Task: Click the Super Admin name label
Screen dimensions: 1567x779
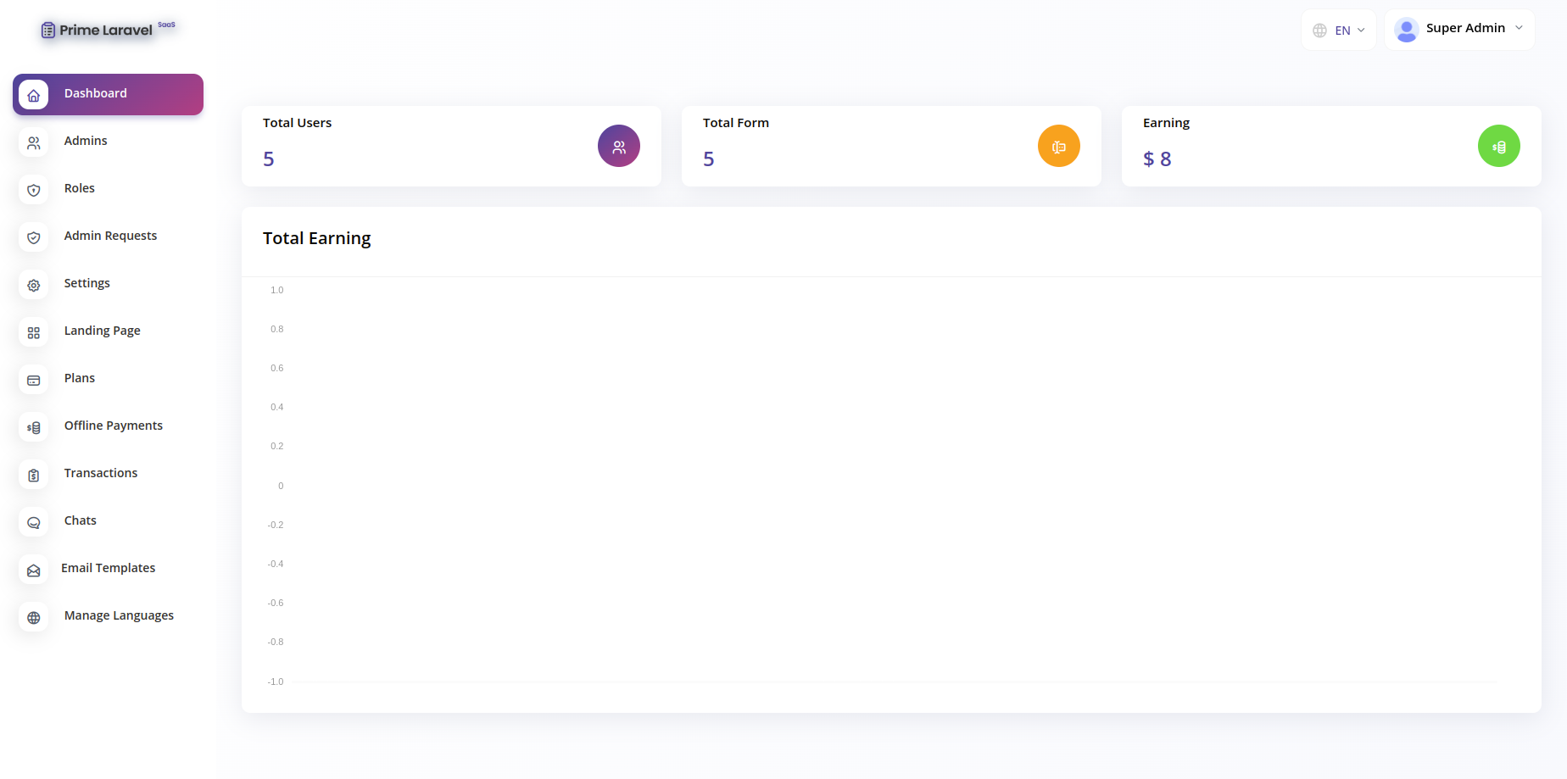Action: tap(1465, 28)
